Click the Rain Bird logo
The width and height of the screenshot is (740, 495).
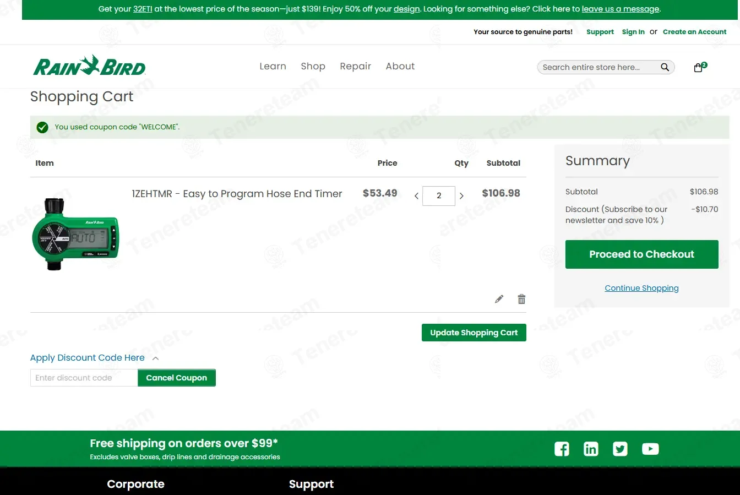(89, 66)
